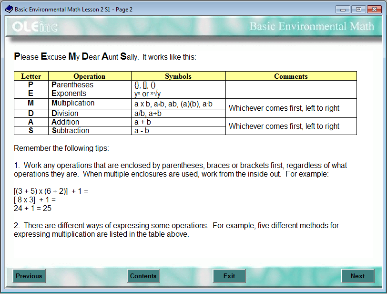Click the subtraction symbol a - b cell
The image size is (387, 294).
point(178,130)
